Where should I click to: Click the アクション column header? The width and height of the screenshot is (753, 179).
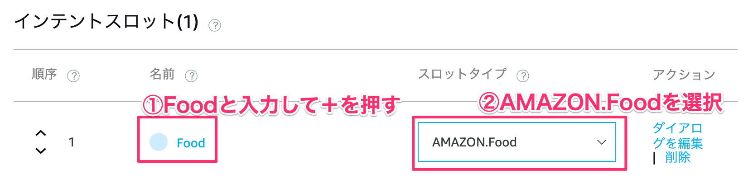coord(684,75)
